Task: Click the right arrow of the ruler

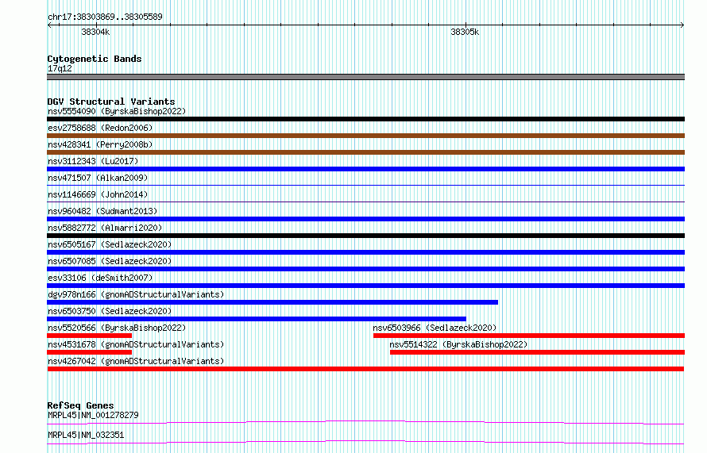Action: pyautogui.click(x=682, y=25)
